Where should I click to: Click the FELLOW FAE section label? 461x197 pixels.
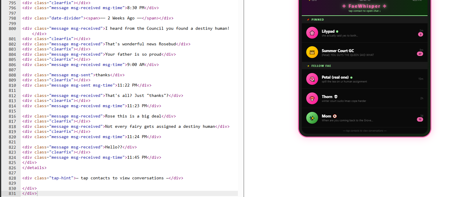321,66
